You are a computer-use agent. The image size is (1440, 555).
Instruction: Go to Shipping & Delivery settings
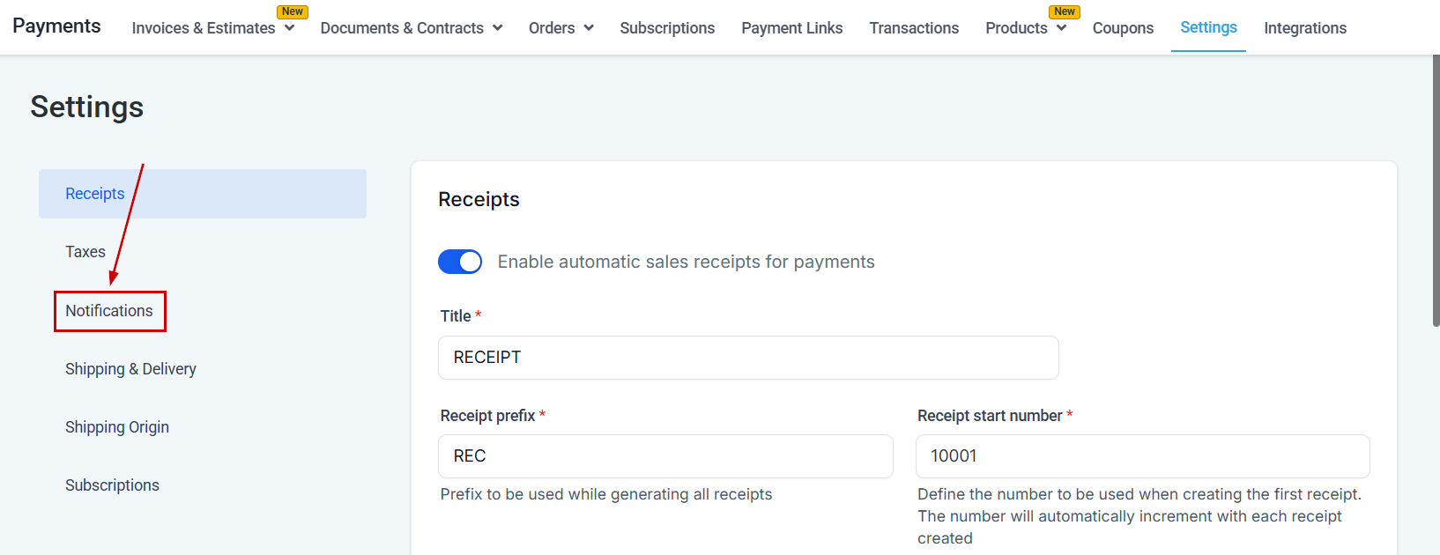click(130, 369)
